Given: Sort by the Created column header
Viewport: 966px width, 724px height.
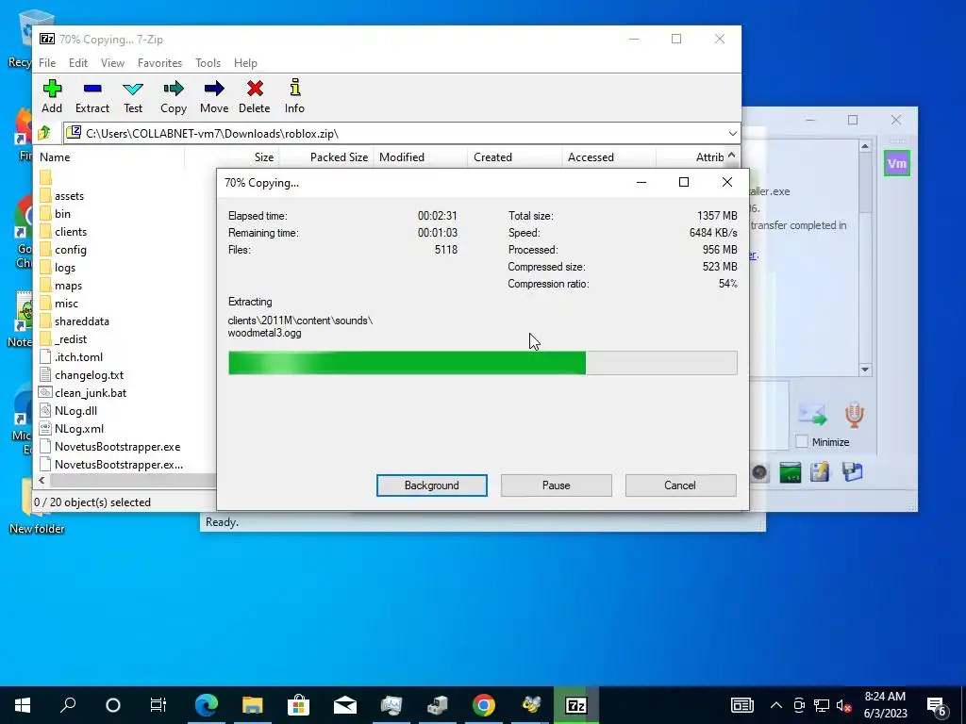Looking at the screenshot, I should pyautogui.click(x=514, y=157).
